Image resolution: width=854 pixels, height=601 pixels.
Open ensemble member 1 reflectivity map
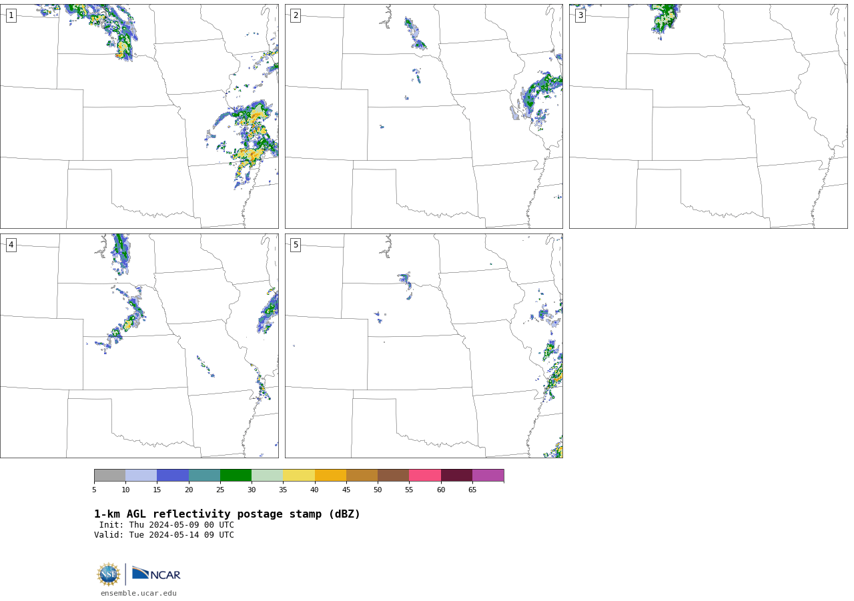click(x=139, y=116)
